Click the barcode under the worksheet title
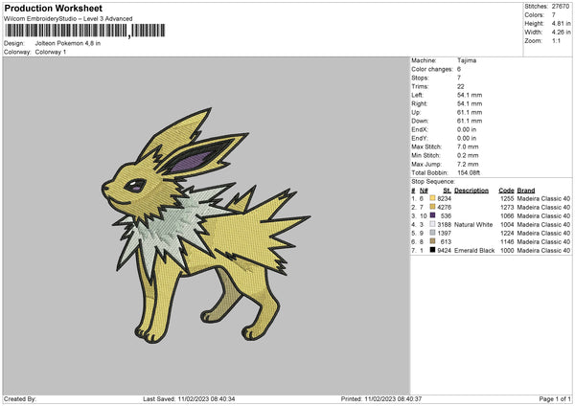 84,31
